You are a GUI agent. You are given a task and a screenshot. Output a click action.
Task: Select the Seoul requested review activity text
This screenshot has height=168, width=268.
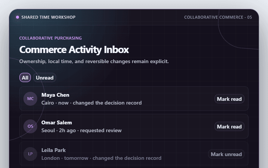pyautogui.click(x=82, y=130)
